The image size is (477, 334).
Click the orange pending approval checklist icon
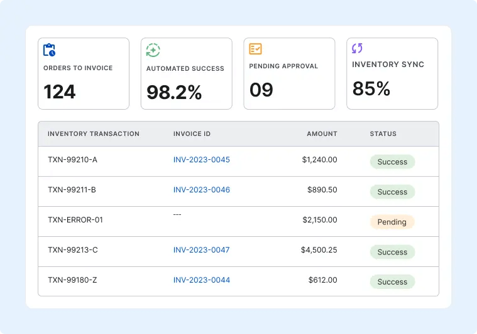[255, 49]
